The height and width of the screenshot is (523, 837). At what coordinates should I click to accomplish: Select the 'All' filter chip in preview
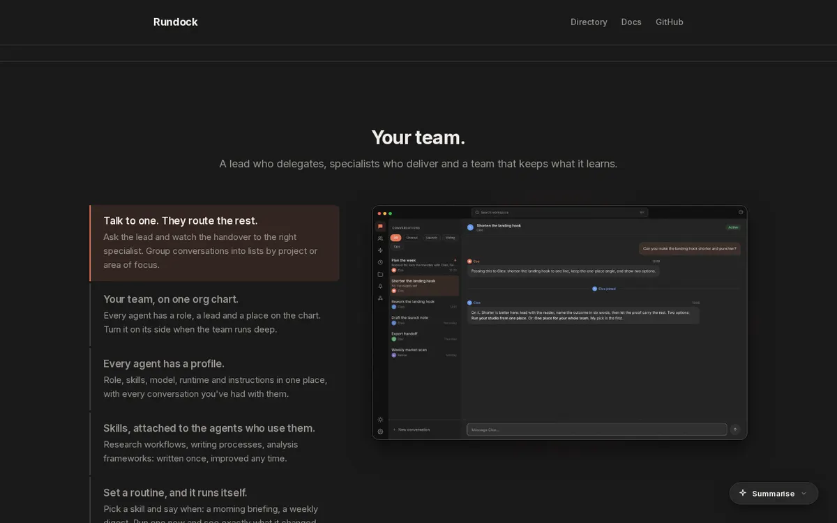(x=395, y=238)
